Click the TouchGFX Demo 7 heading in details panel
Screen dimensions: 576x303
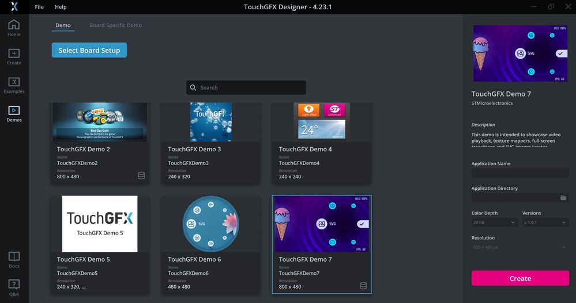tap(501, 94)
